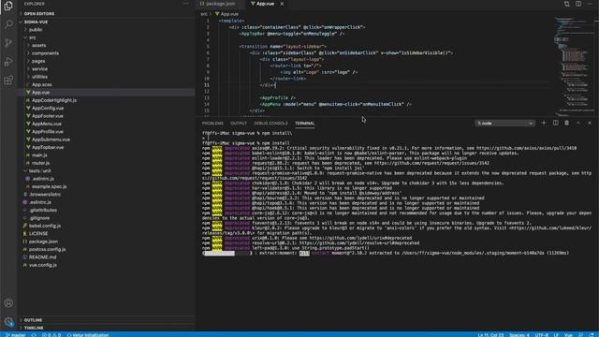This screenshot has height=337, width=599.
Task: Maximize the panel with chevron up
Action: (578, 123)
